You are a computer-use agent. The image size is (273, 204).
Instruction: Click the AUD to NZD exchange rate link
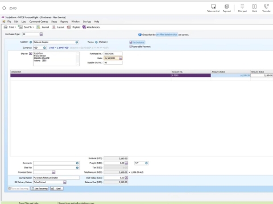click(x=59, y=48)
